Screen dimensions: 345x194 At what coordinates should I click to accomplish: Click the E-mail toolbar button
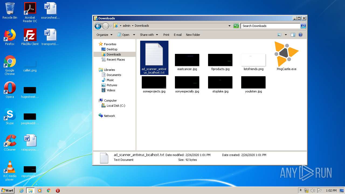pyautogui.click(x=178, y=35)
